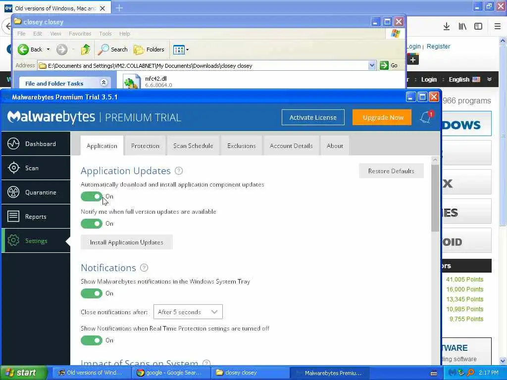Click the 16,000 Points entry on website
This screenshot has height=380, width=507.
464,289
